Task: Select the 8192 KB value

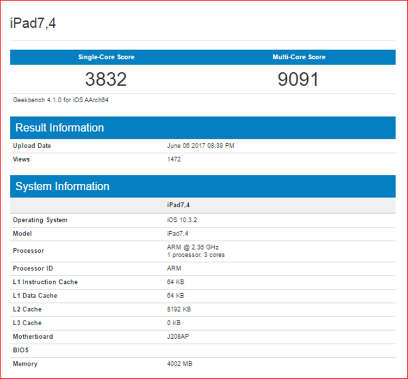Action: (x=179, y=309)
